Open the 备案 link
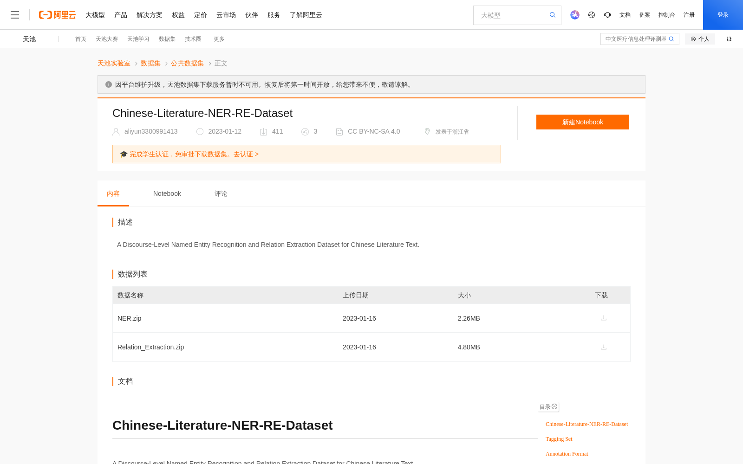 [x=645, y=15]
